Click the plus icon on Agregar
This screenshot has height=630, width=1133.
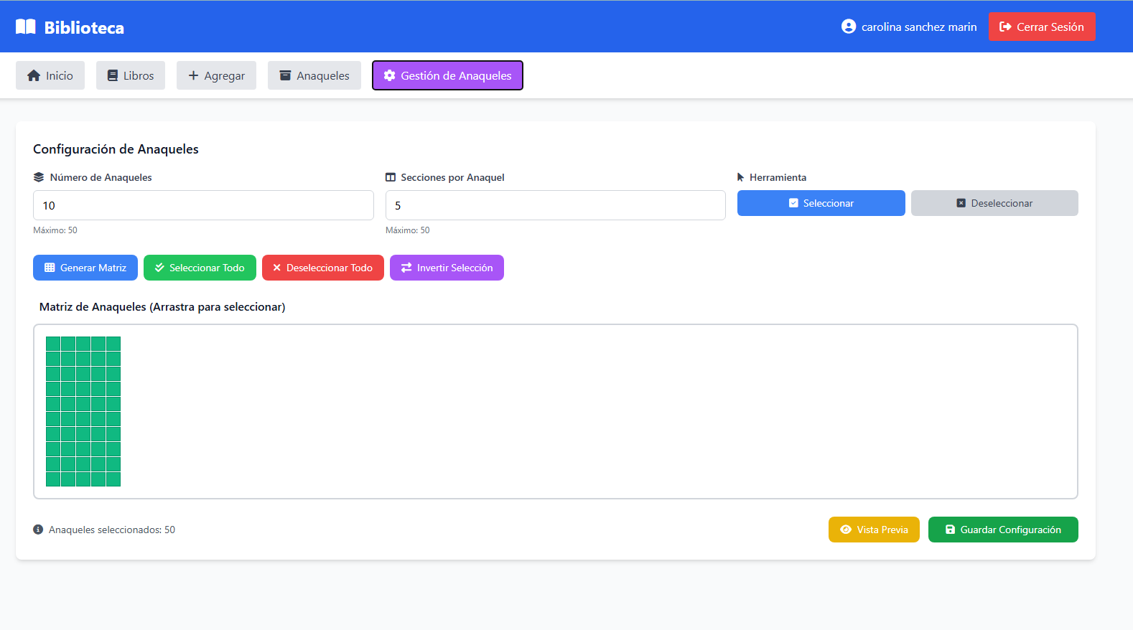tap(193, 75)
